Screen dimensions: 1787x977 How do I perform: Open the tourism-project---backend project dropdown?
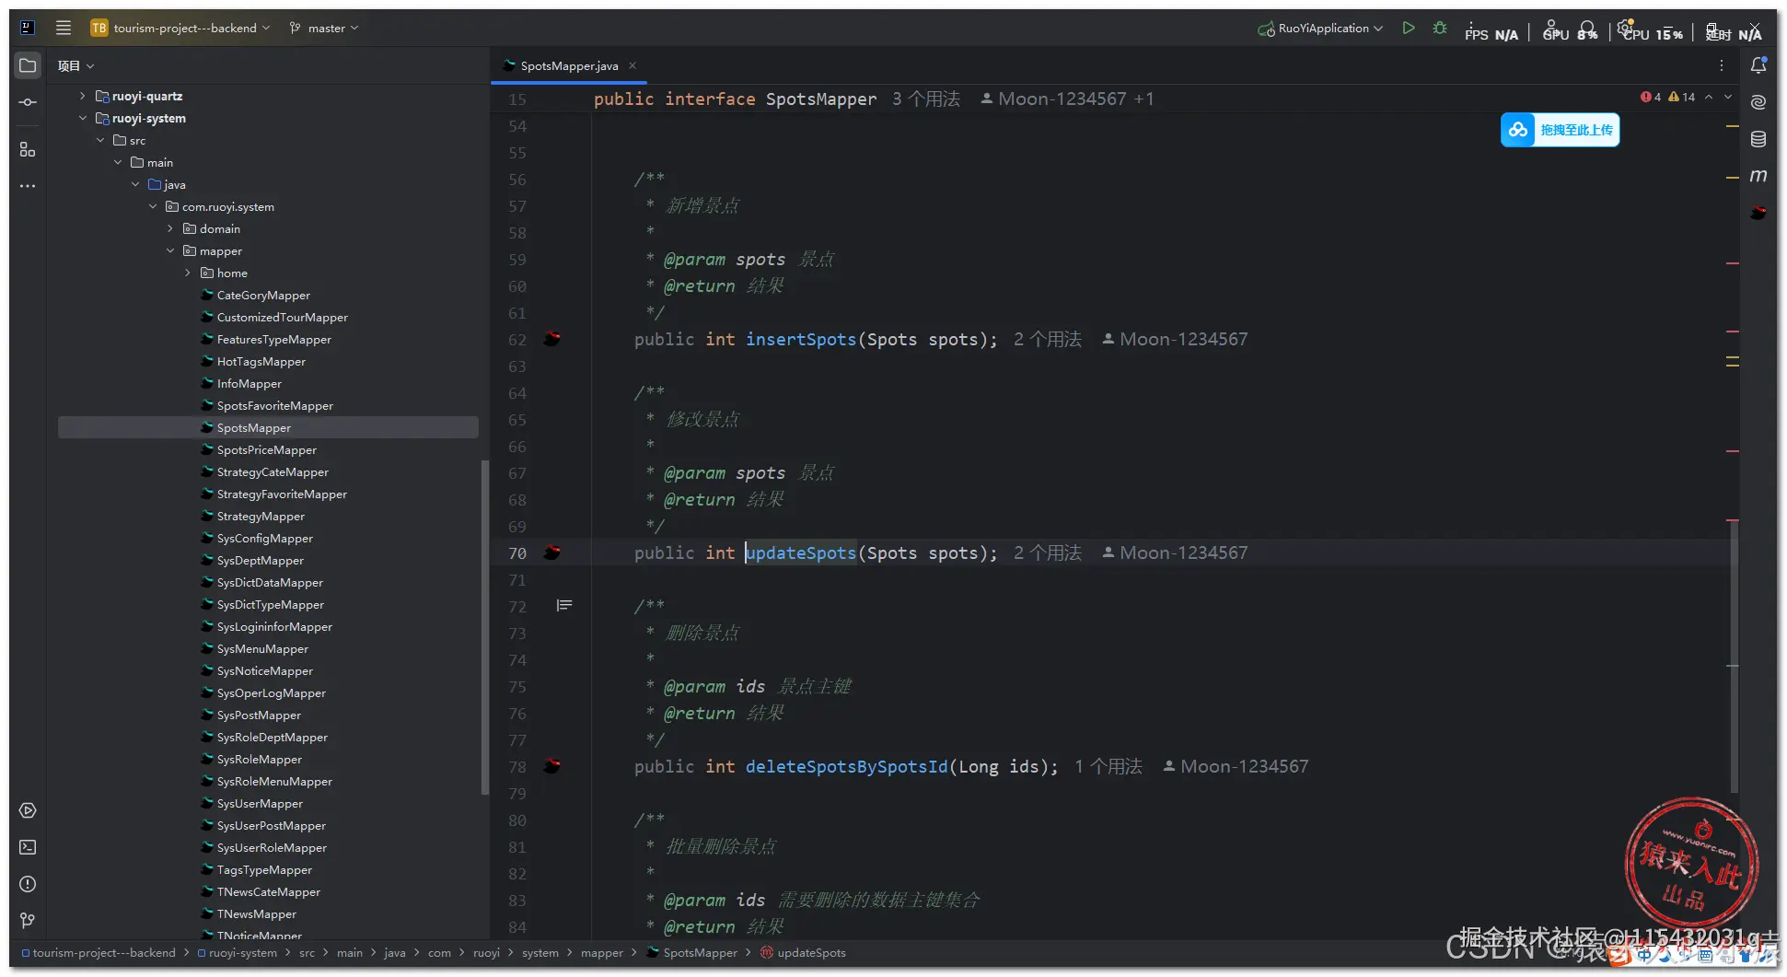181,28
